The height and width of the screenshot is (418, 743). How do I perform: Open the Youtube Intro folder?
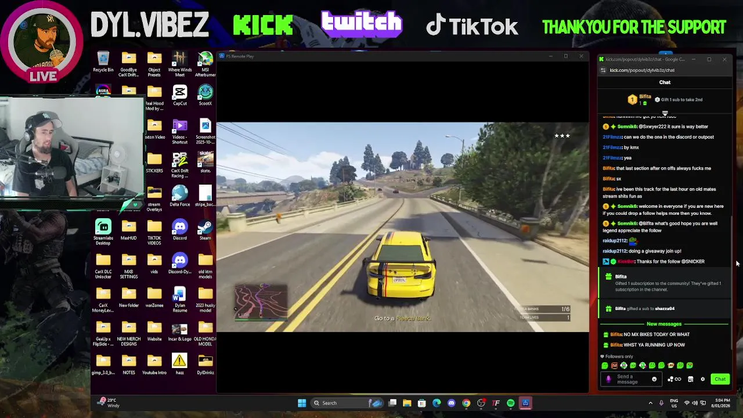click(154, 364)
